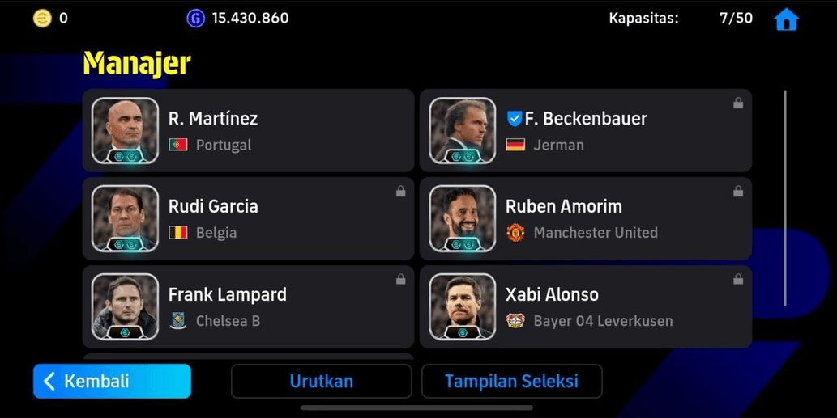Click the lock icon on Ruben Amorim card

click(x=737, y=191)
